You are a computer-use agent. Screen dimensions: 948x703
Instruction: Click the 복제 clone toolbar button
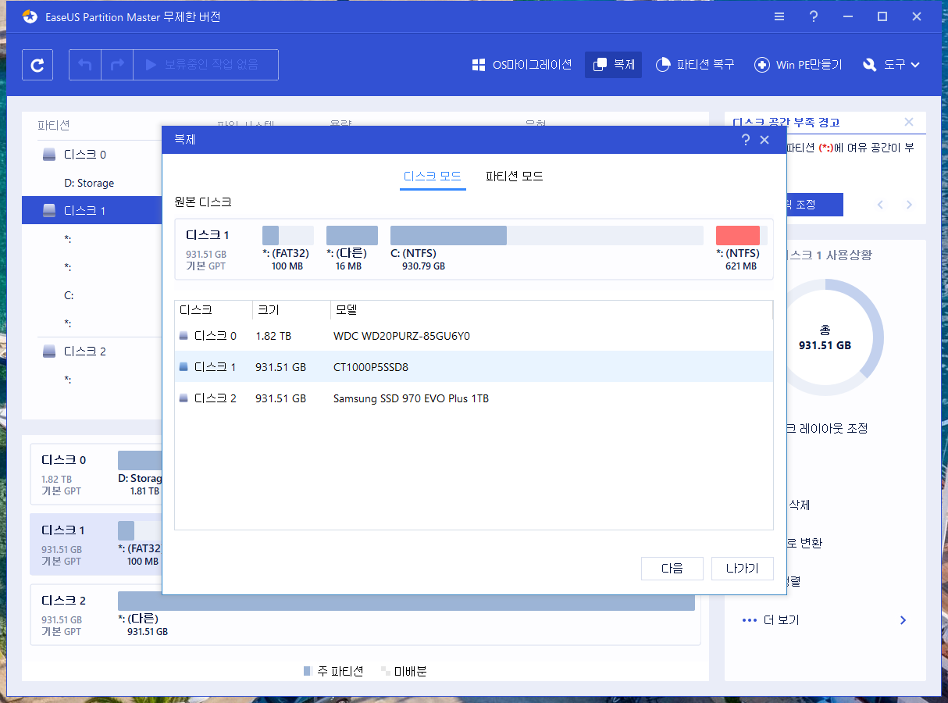pos(613,65)
